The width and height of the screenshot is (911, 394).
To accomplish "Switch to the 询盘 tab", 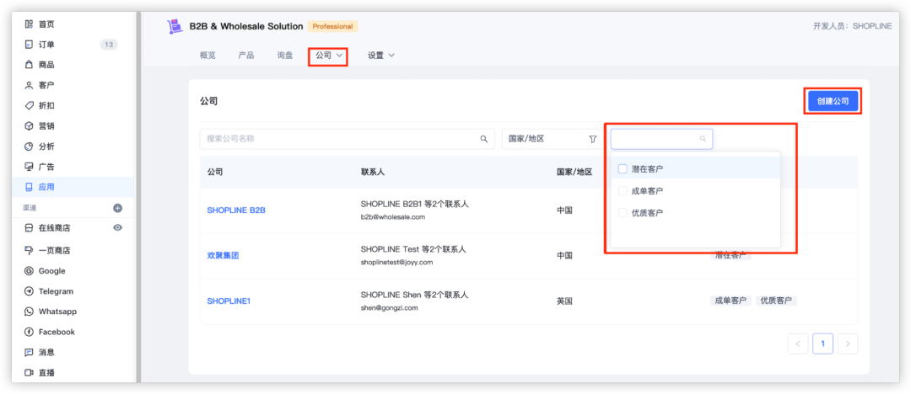I will tap(284, 56).
